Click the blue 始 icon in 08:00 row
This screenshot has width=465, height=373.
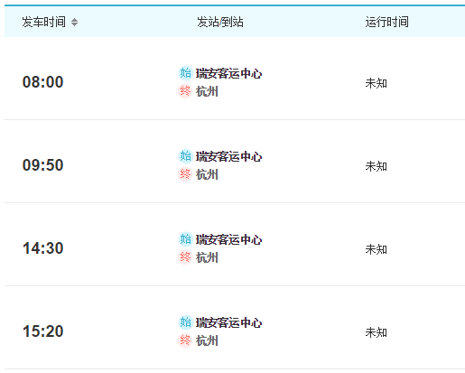pos(185,73)
